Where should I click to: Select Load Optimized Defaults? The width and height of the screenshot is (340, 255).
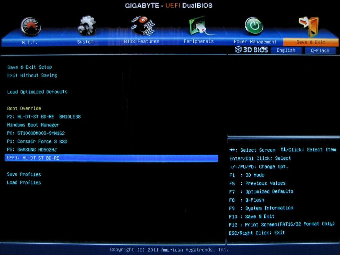click(x=37, y=92)
